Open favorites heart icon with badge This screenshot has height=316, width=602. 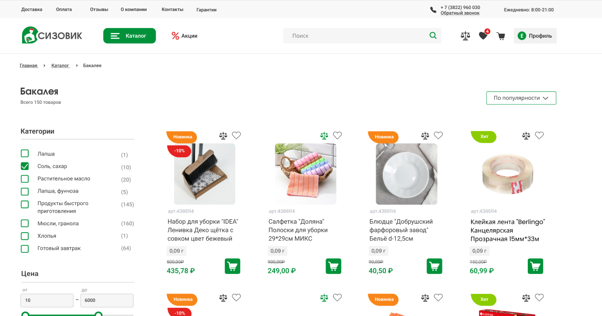[483, 36]
